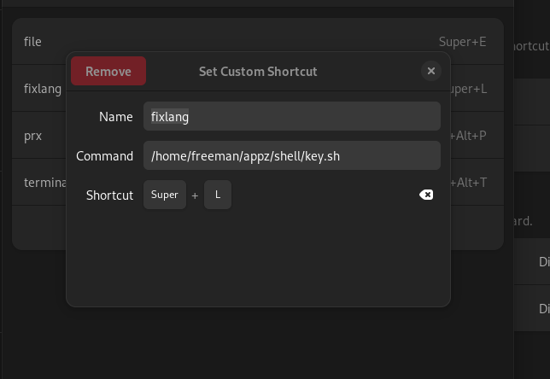Reset shortcut using the backspace icon
550x379 pixels.
(426, 195)
